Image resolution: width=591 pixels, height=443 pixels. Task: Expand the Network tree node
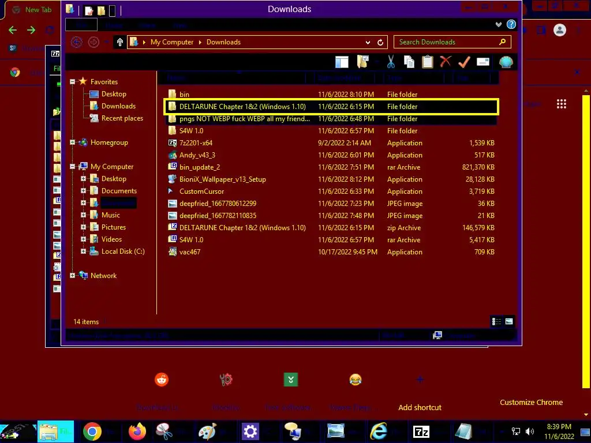click(72, 276)
